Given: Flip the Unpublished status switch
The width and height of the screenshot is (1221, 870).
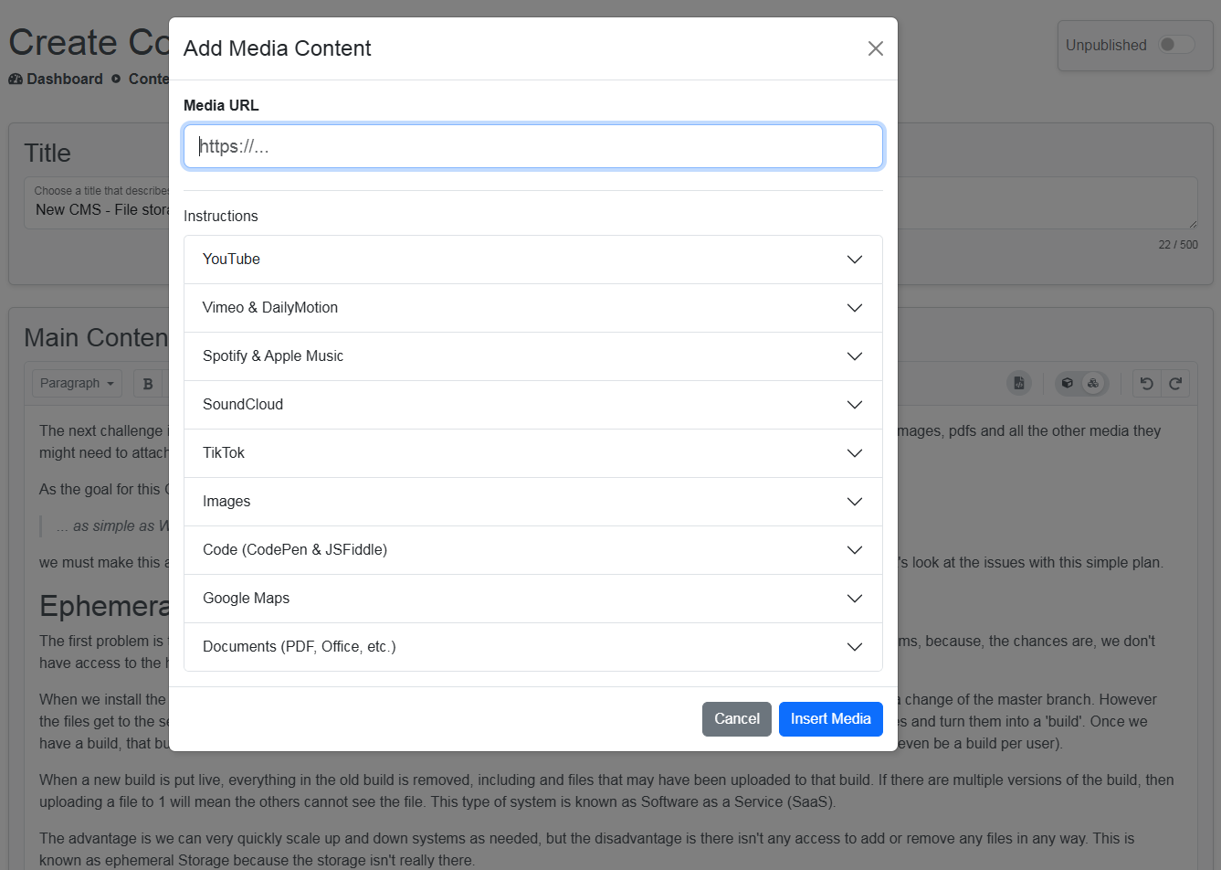Looking at the screenshot, I should 1177,43.
